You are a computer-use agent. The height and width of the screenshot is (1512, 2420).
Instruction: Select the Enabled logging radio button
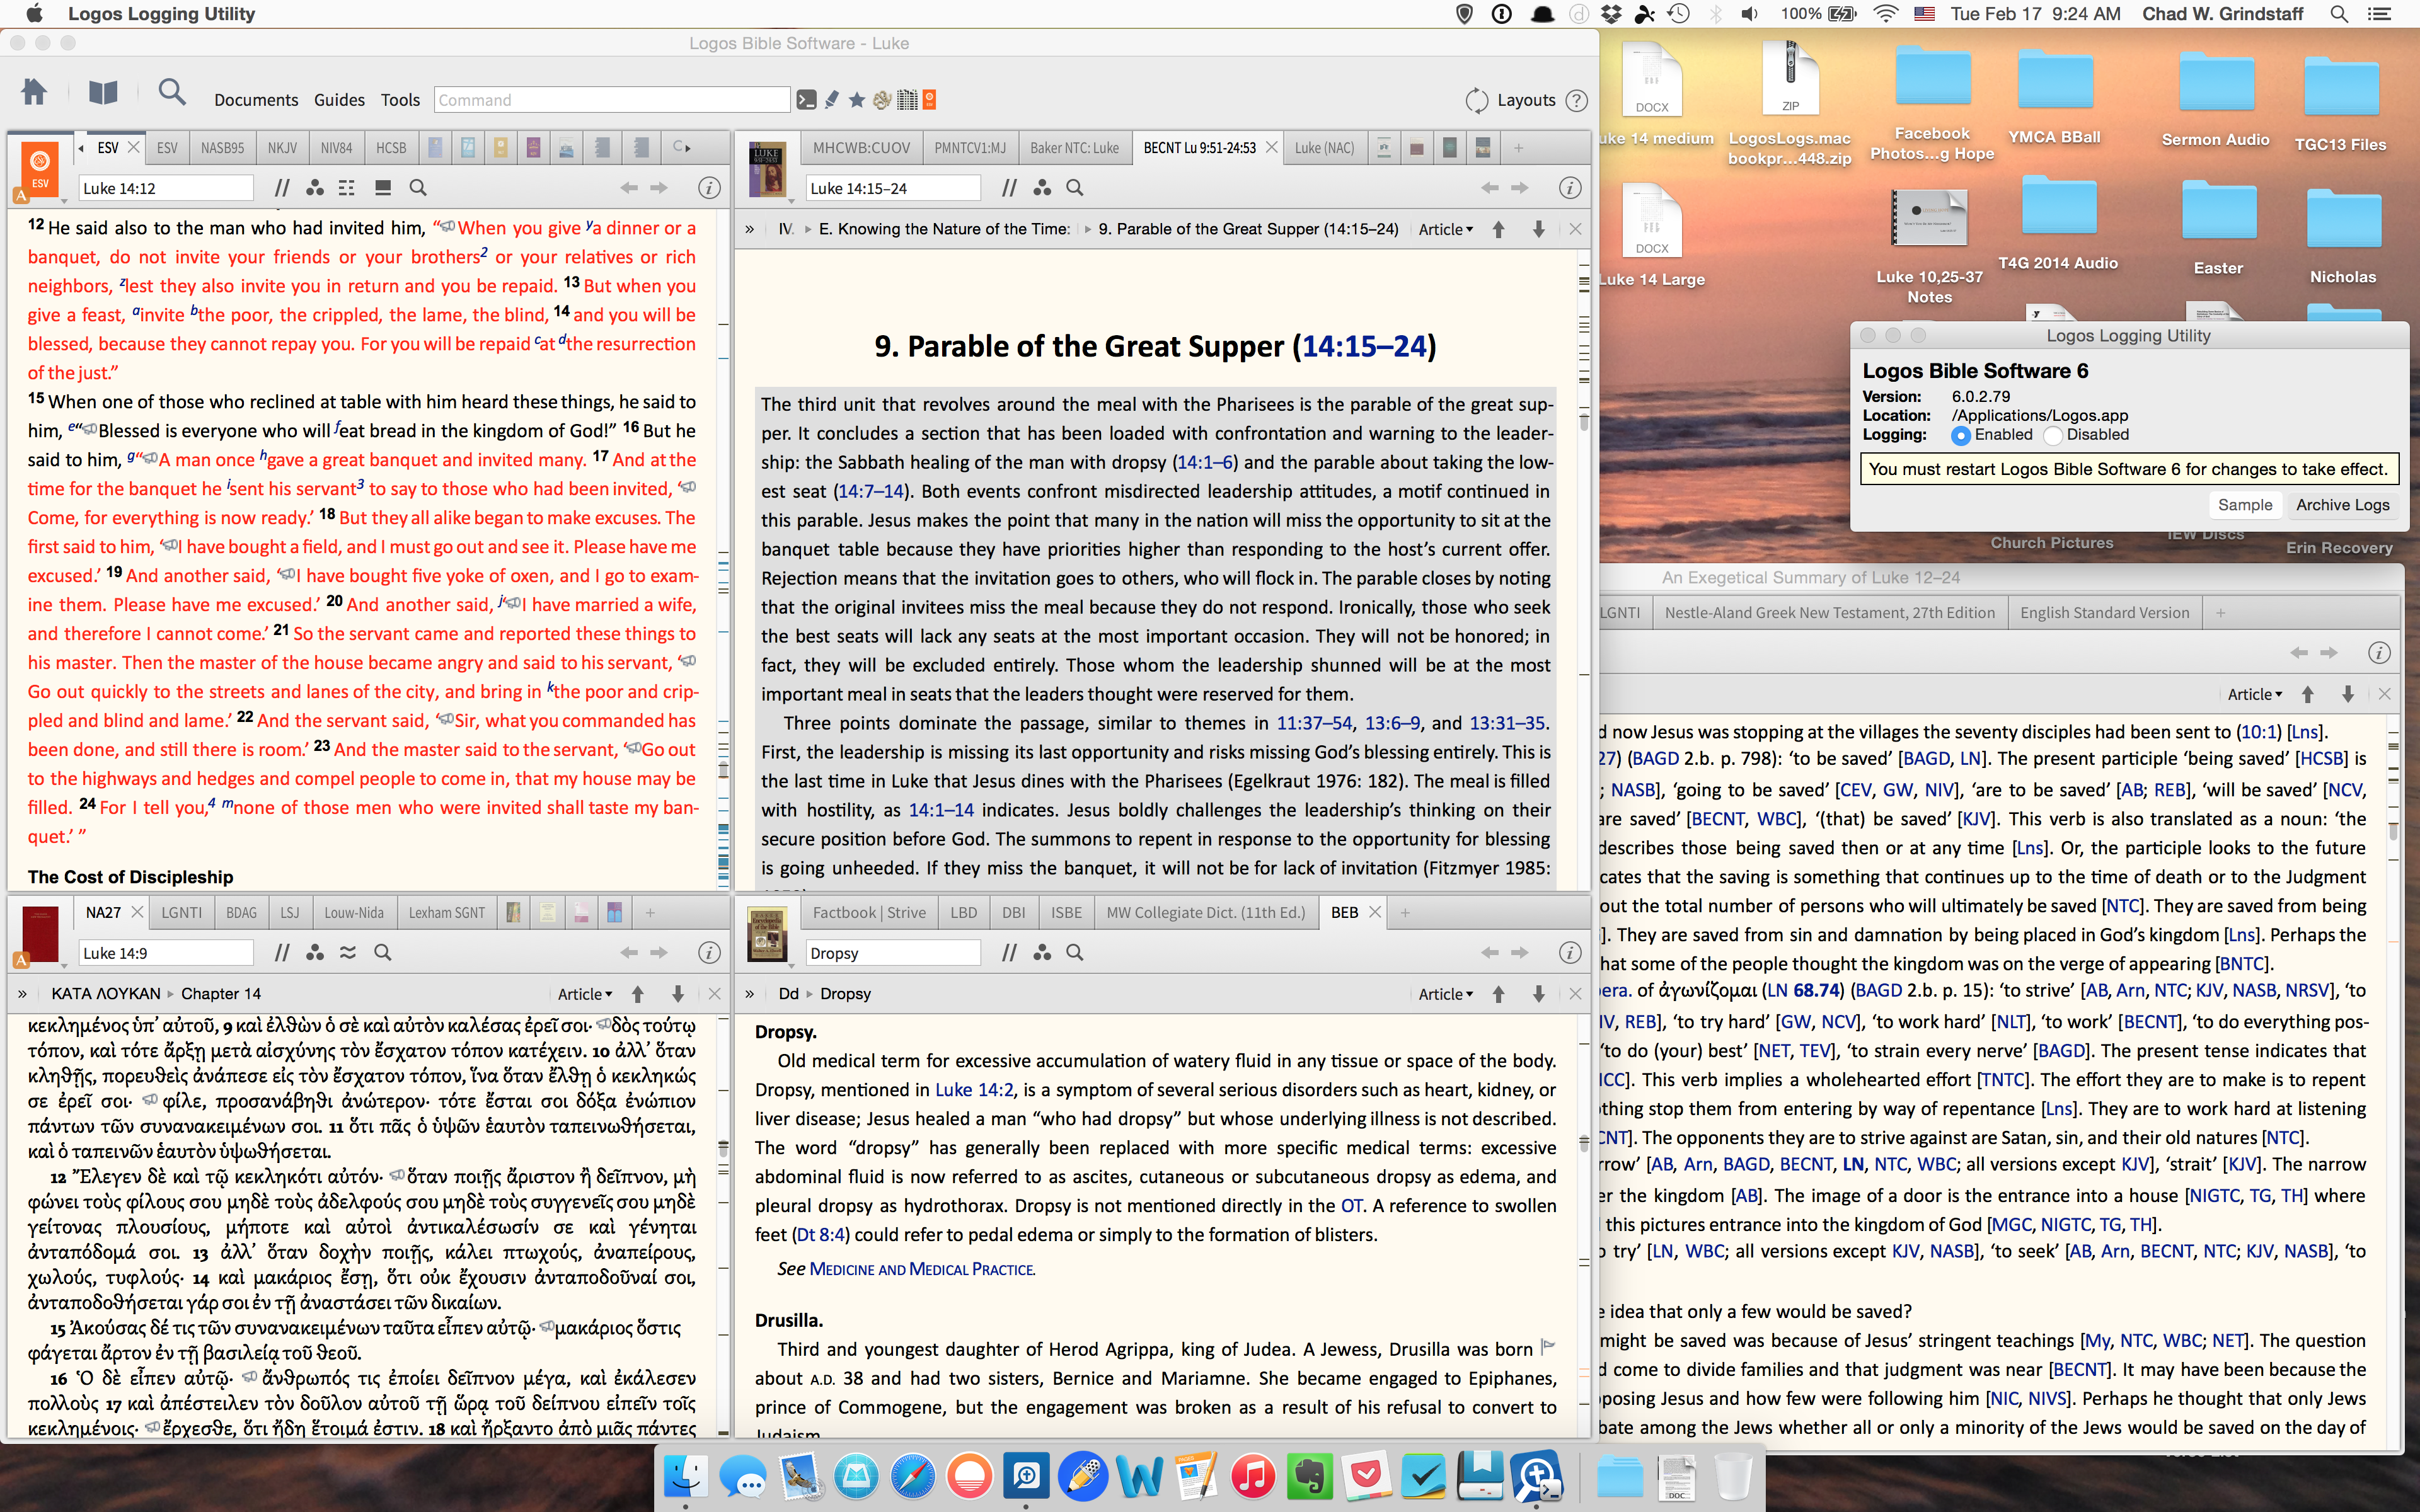[x=1960, y=435]
